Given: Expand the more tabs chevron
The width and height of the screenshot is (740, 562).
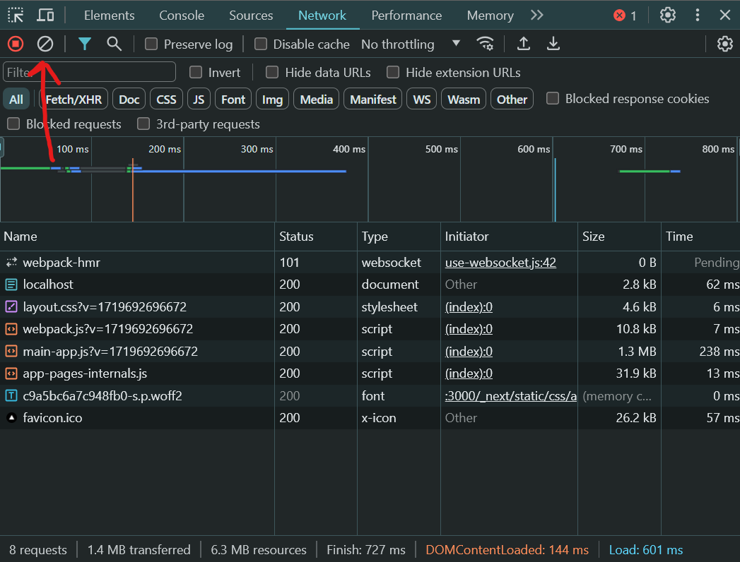Looking at the screenshot, I should 537,15.
